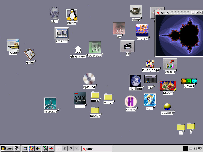203x152 pixels.
Task: Check mail via the tray envelope icon
Action: point(191,148)
